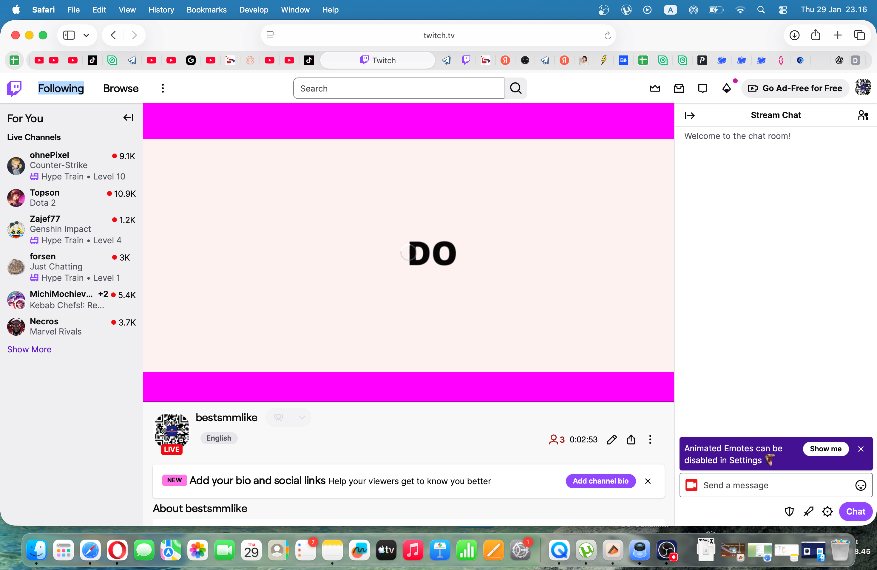Screen dimensions: 877x570
Task: Click the Twitch search input field
Action: click(398, 88)
